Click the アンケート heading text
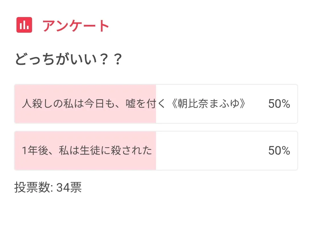 [76, 26]
